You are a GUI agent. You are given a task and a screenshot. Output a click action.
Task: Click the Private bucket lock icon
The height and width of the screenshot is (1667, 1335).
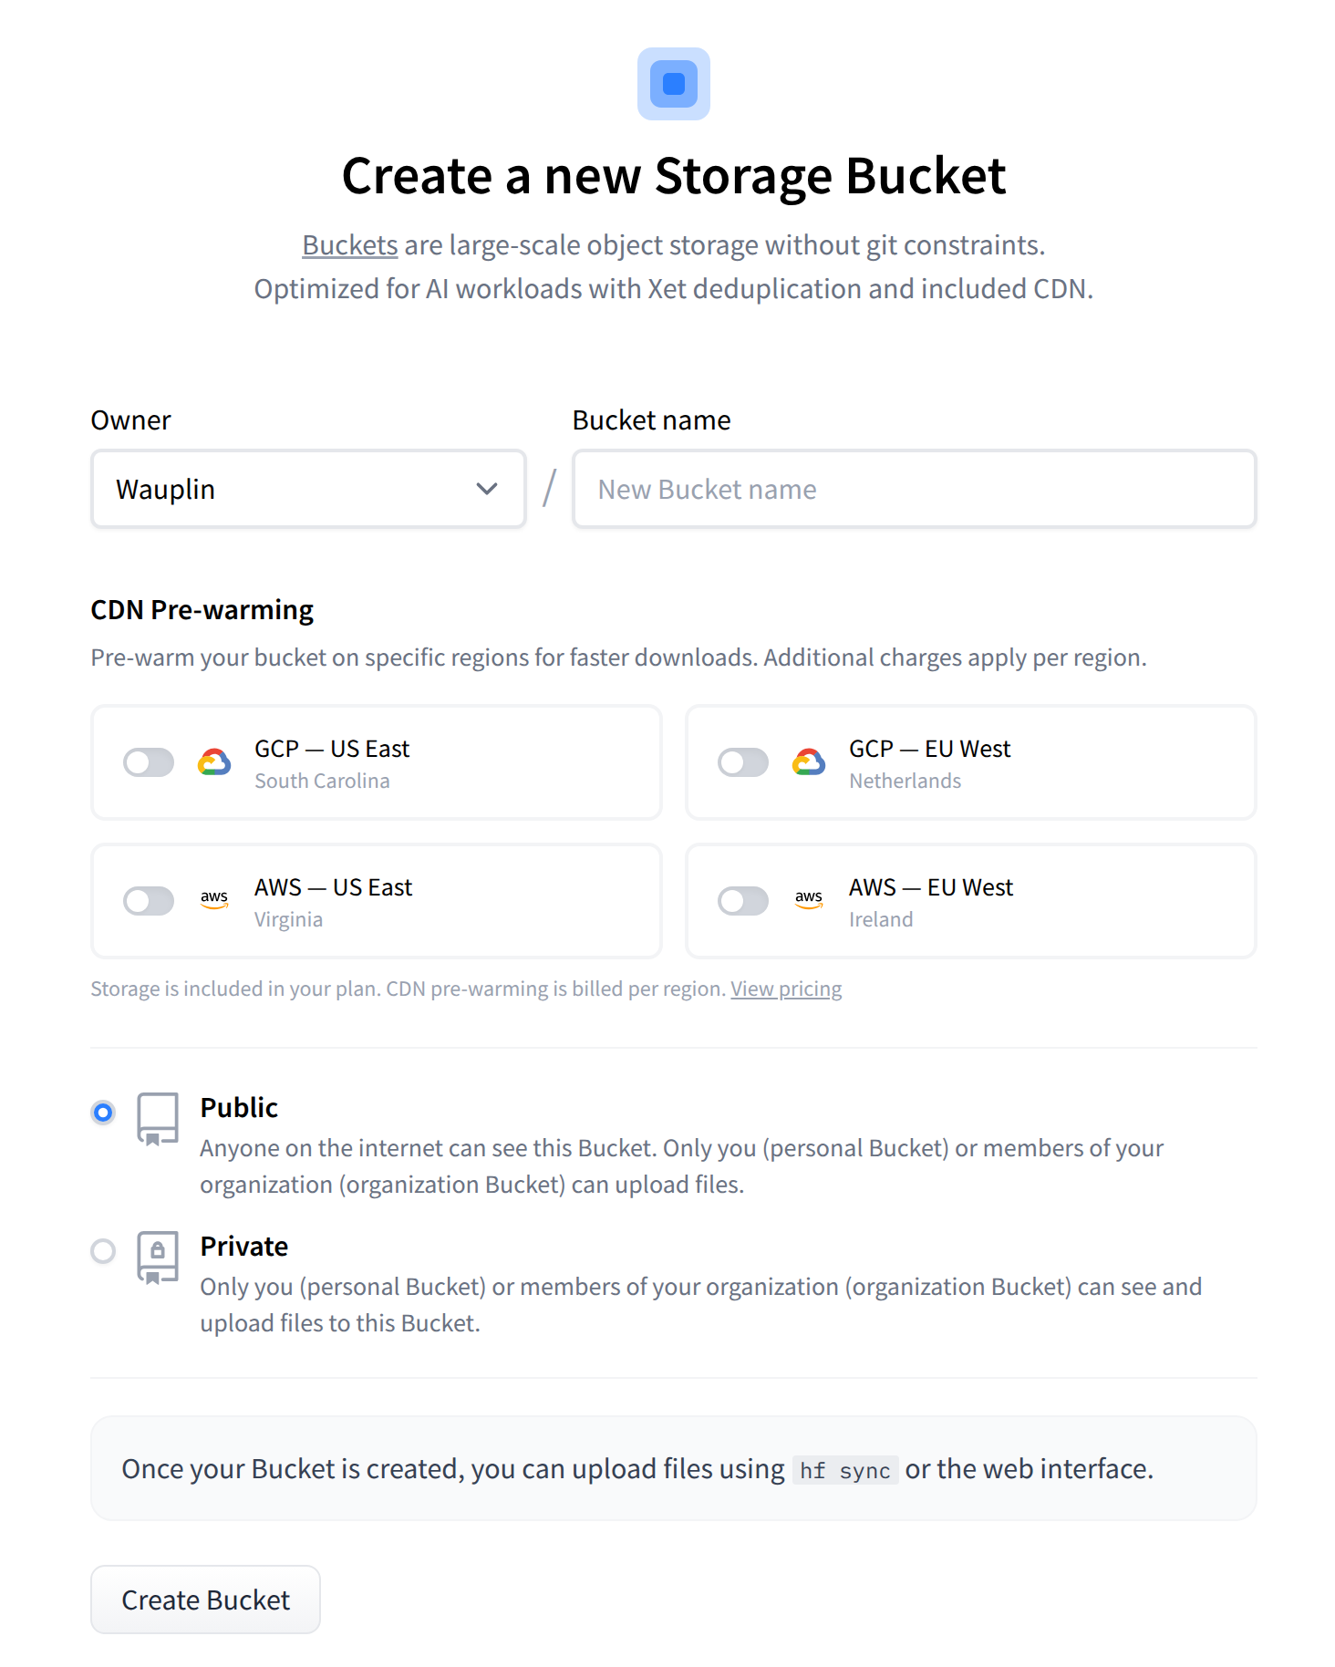coord(157,1257)
